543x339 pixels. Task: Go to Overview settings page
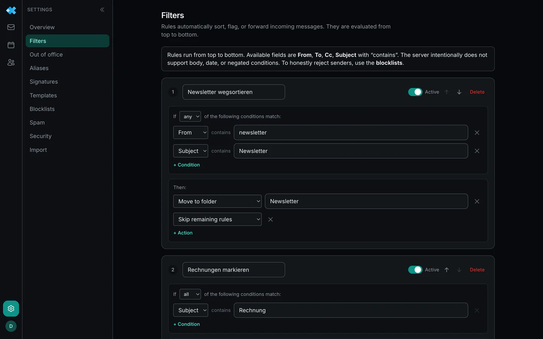click(67, 27)
